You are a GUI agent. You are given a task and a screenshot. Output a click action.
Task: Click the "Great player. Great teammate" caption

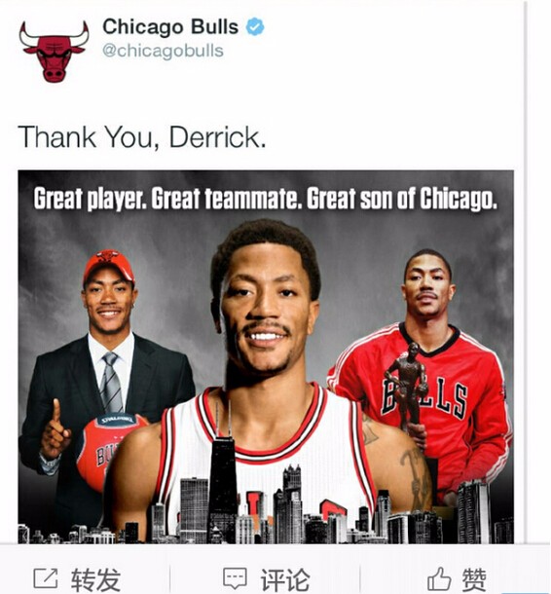265,198
